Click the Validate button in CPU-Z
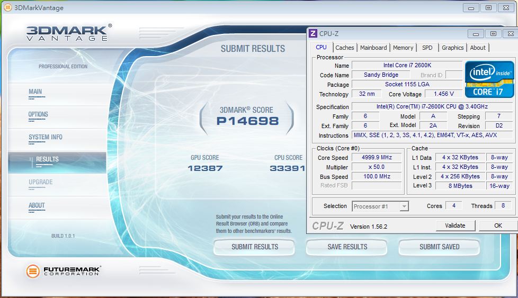The height and width of the screenshot is (298, 518). click(x=455, y=225)
